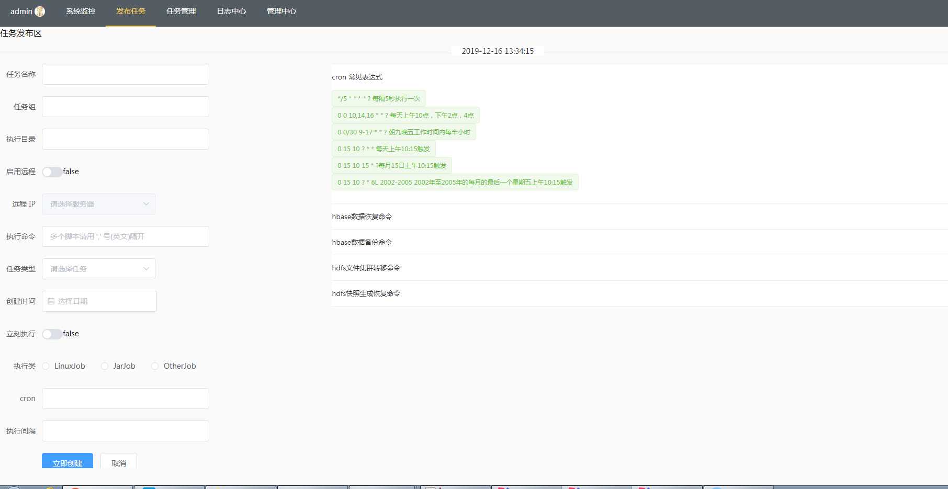948x489 pixels.
Task: Click the 2019-12-16 13:34:15 timestamp
Action: (x=498, y=51)
